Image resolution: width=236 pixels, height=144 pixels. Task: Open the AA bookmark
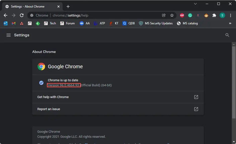84,23
